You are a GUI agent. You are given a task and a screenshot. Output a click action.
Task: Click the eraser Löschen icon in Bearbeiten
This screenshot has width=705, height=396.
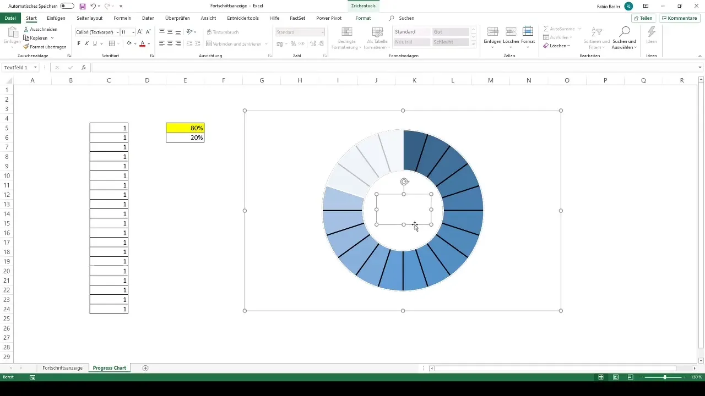point(546,46)
